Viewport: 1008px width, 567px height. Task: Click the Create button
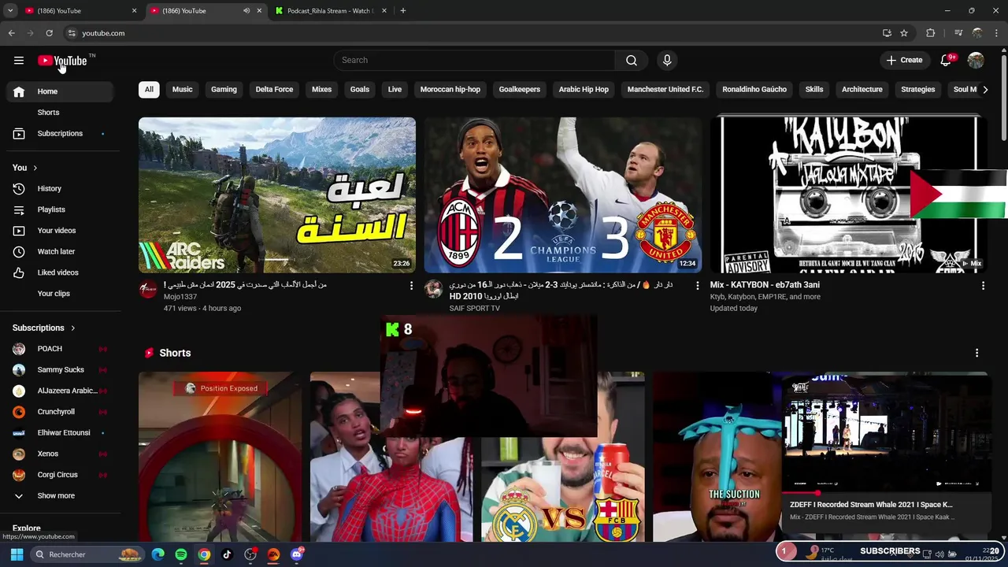coord(904,60)
